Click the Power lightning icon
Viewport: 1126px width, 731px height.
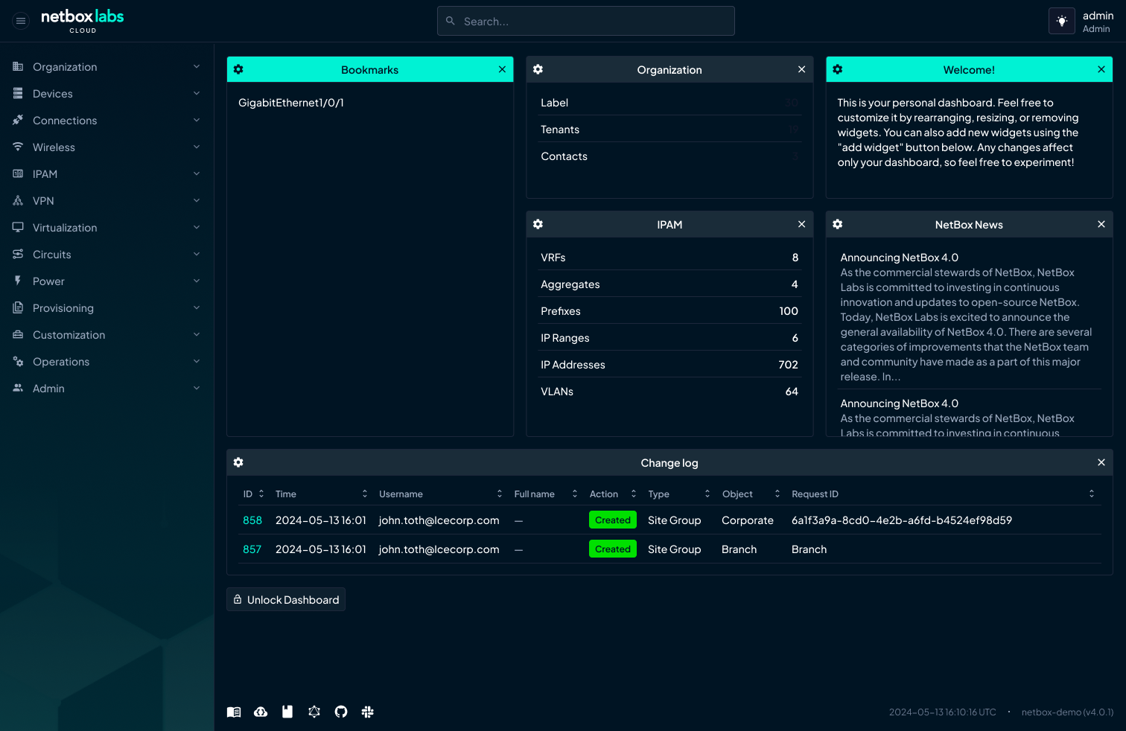point(18,281)
